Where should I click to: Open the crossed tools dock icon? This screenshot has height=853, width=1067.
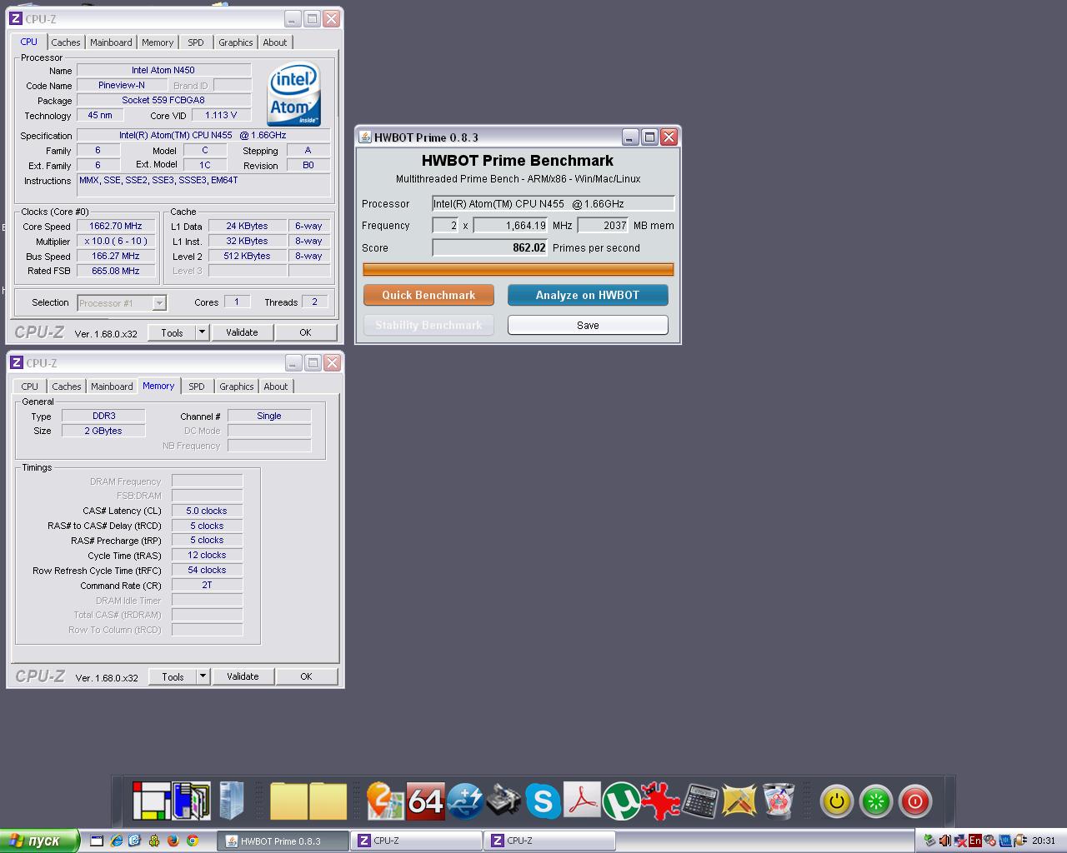tap(739, 801)
